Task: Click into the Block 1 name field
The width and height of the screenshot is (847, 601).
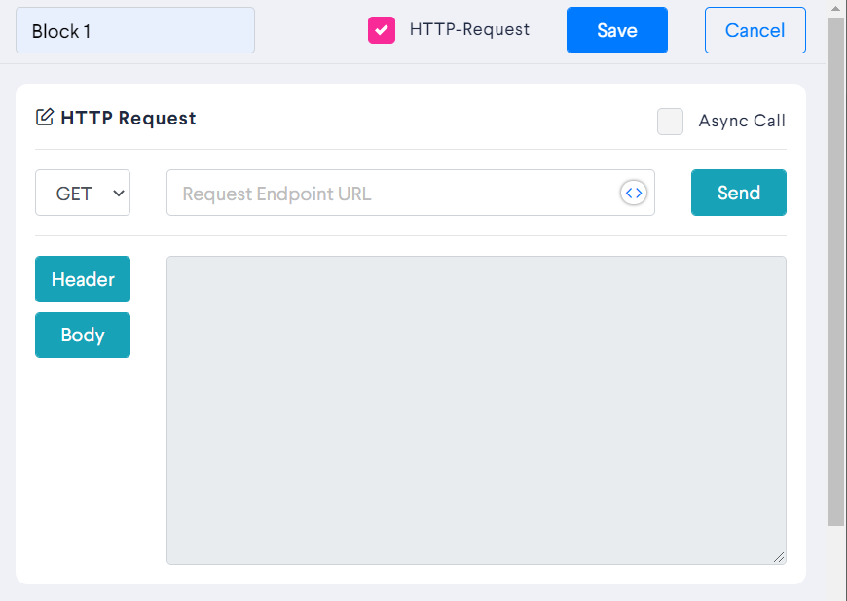Action: tap(135, 30)
